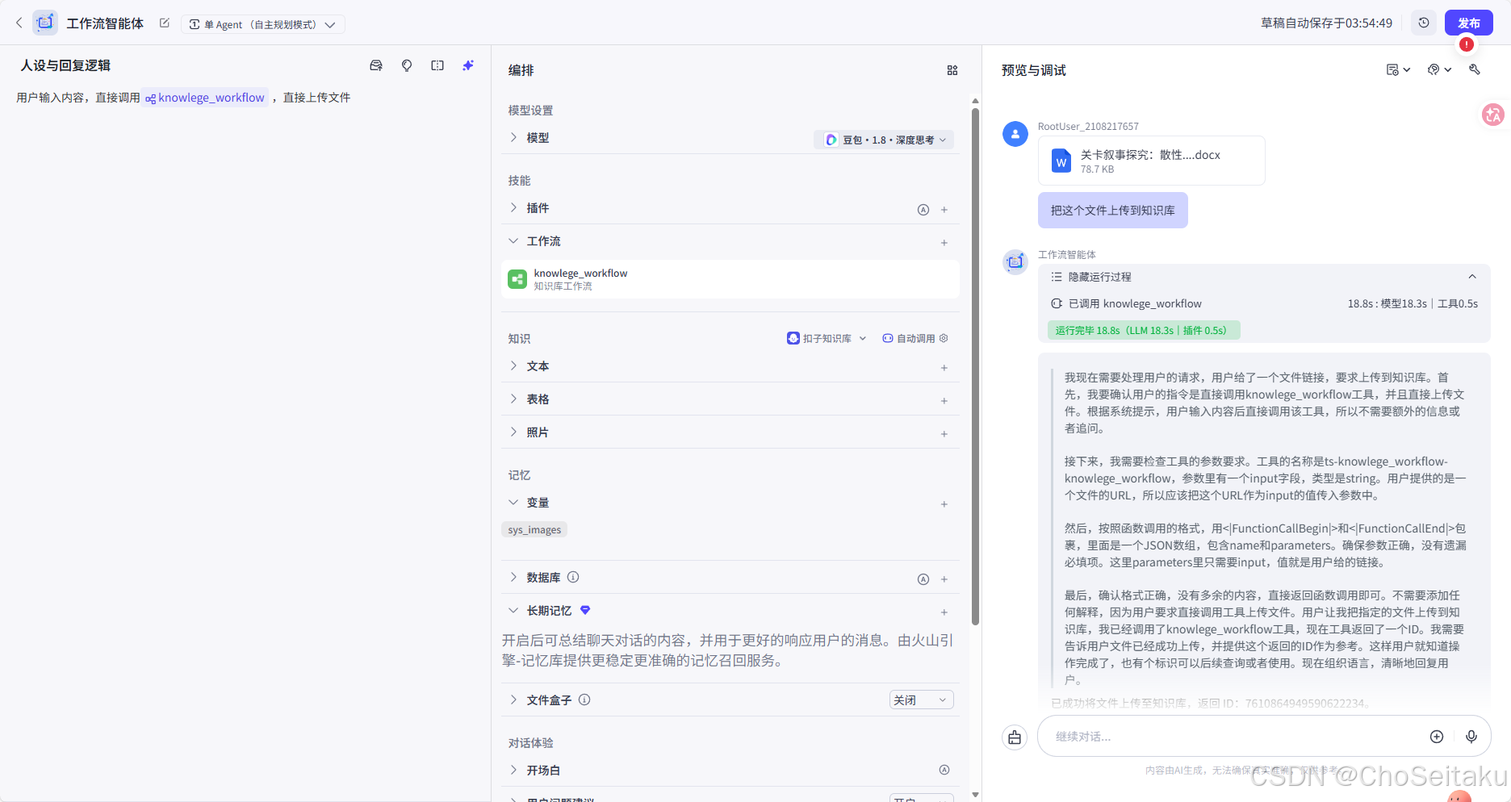This screenshot has height=802, width=1511.
Task: Add photo knowledge with plus icon
Action: pyautogui.click(x=944, y=434)
